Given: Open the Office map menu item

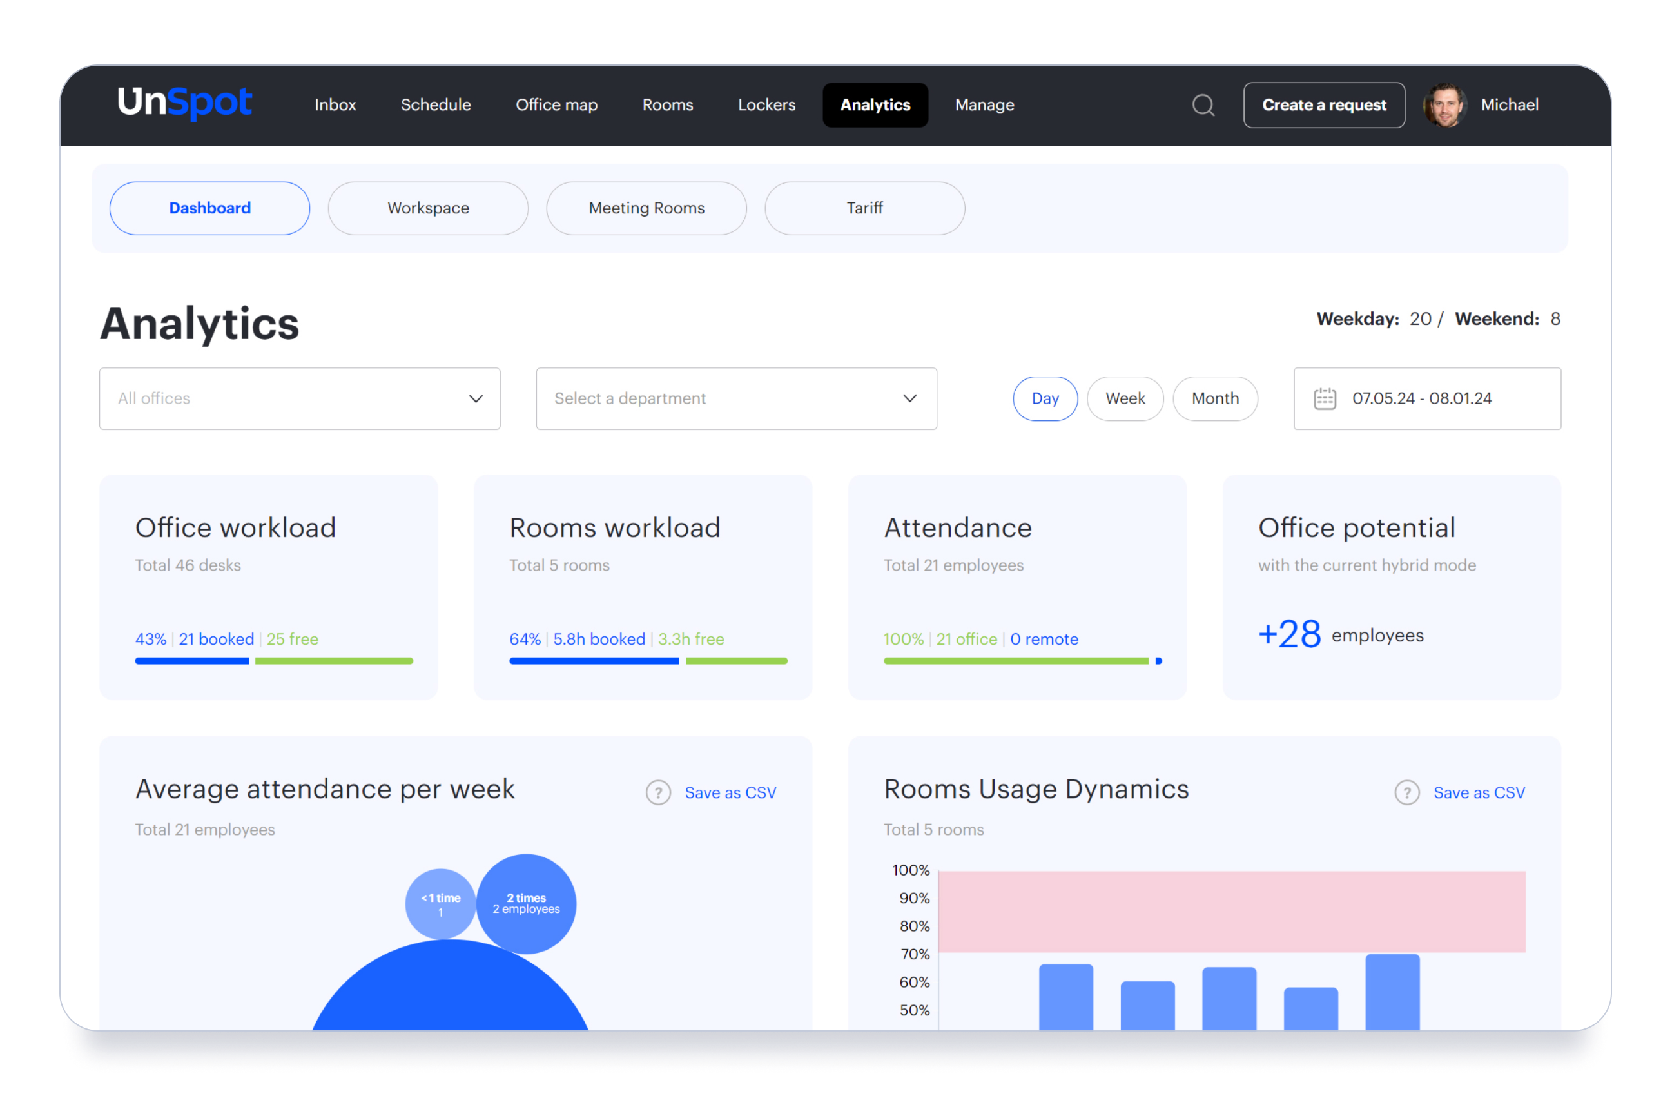Looking at the screenshot, I should pyautogui.click(x=556, y=105).
